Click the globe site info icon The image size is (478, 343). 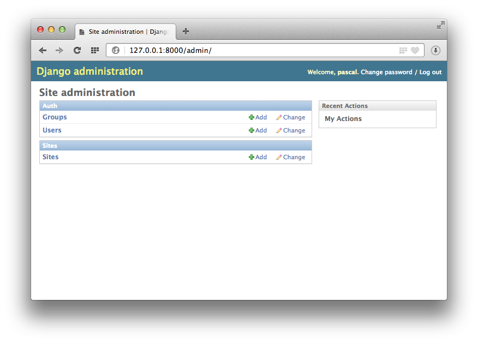(116, 50)
